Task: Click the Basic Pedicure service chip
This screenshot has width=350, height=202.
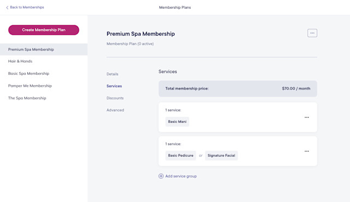Action: point(180,156)
